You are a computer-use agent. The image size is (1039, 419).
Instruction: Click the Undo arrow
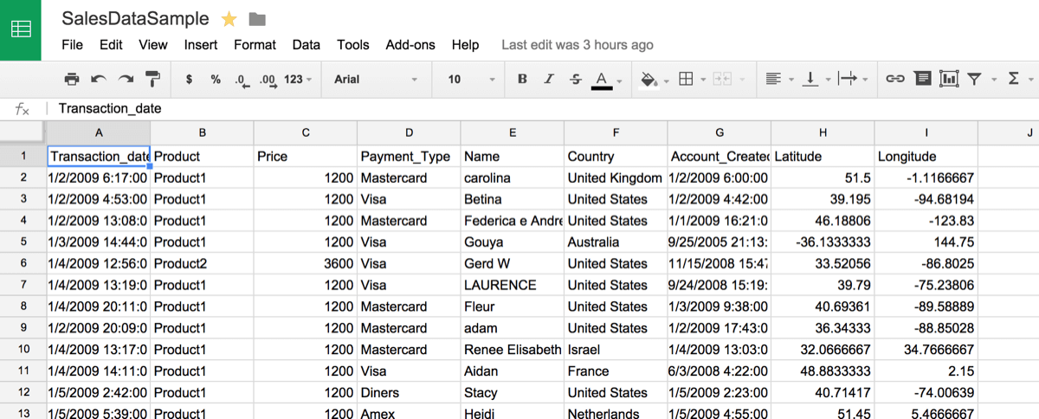pyautogui.click(x=99, y=79)
